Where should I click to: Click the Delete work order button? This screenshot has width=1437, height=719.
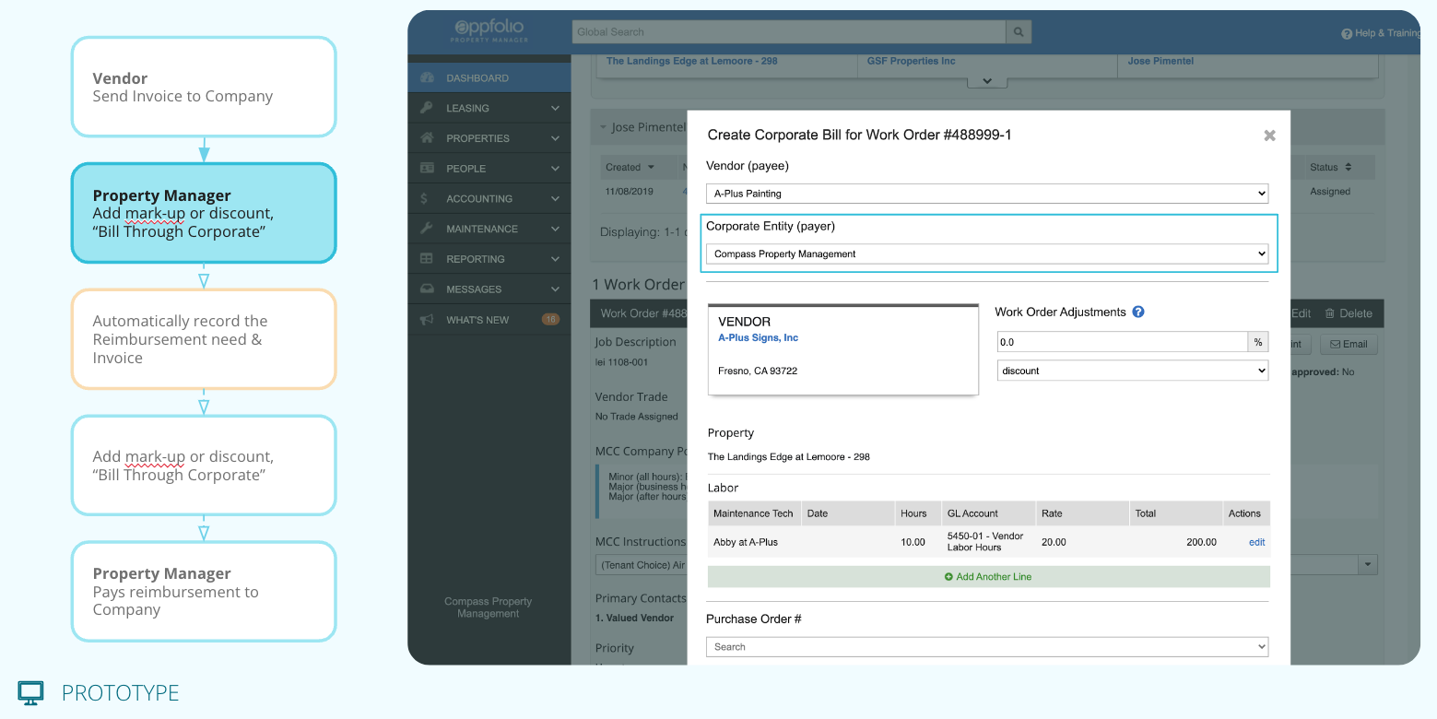(1349, 313)
